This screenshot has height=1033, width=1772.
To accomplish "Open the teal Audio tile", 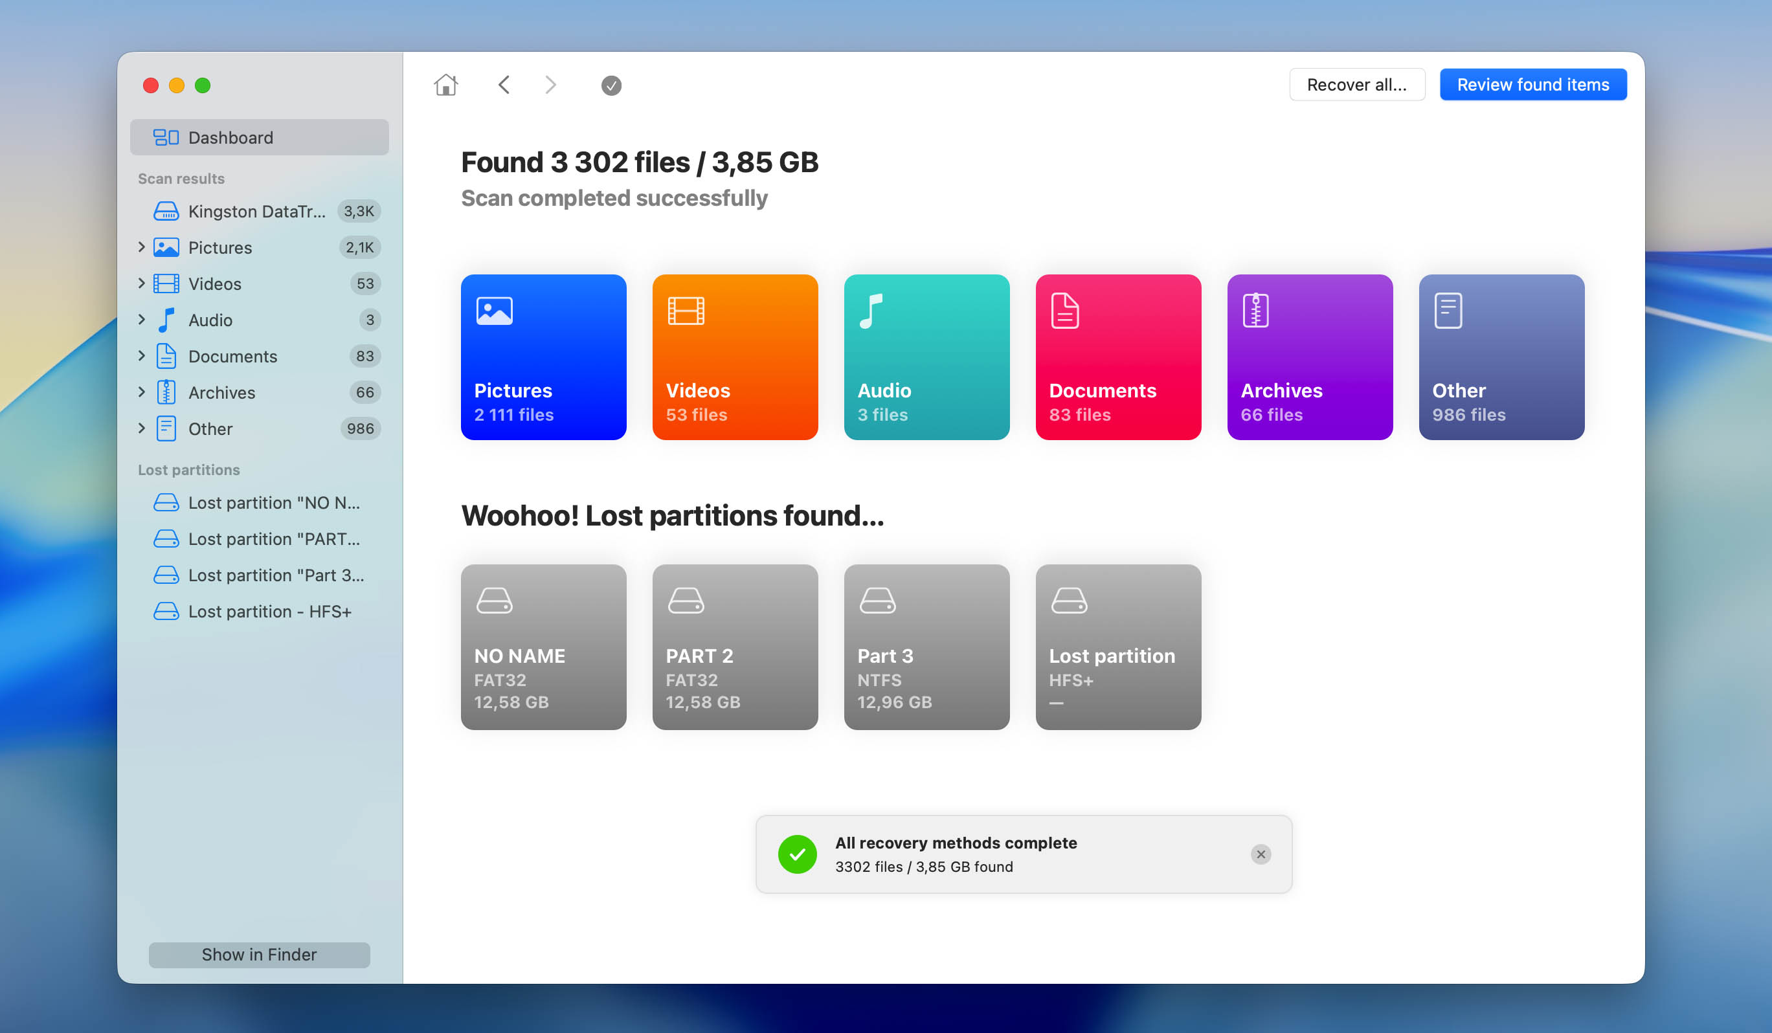I will 926,357.
